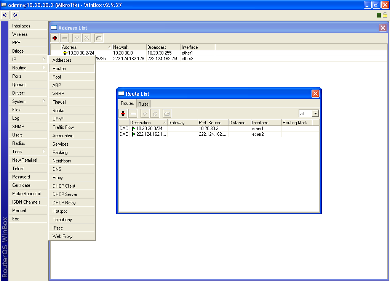The height and width of the screenshot is (281, 390).
Task: Open the Password menu item
Action: pos(28,177)
